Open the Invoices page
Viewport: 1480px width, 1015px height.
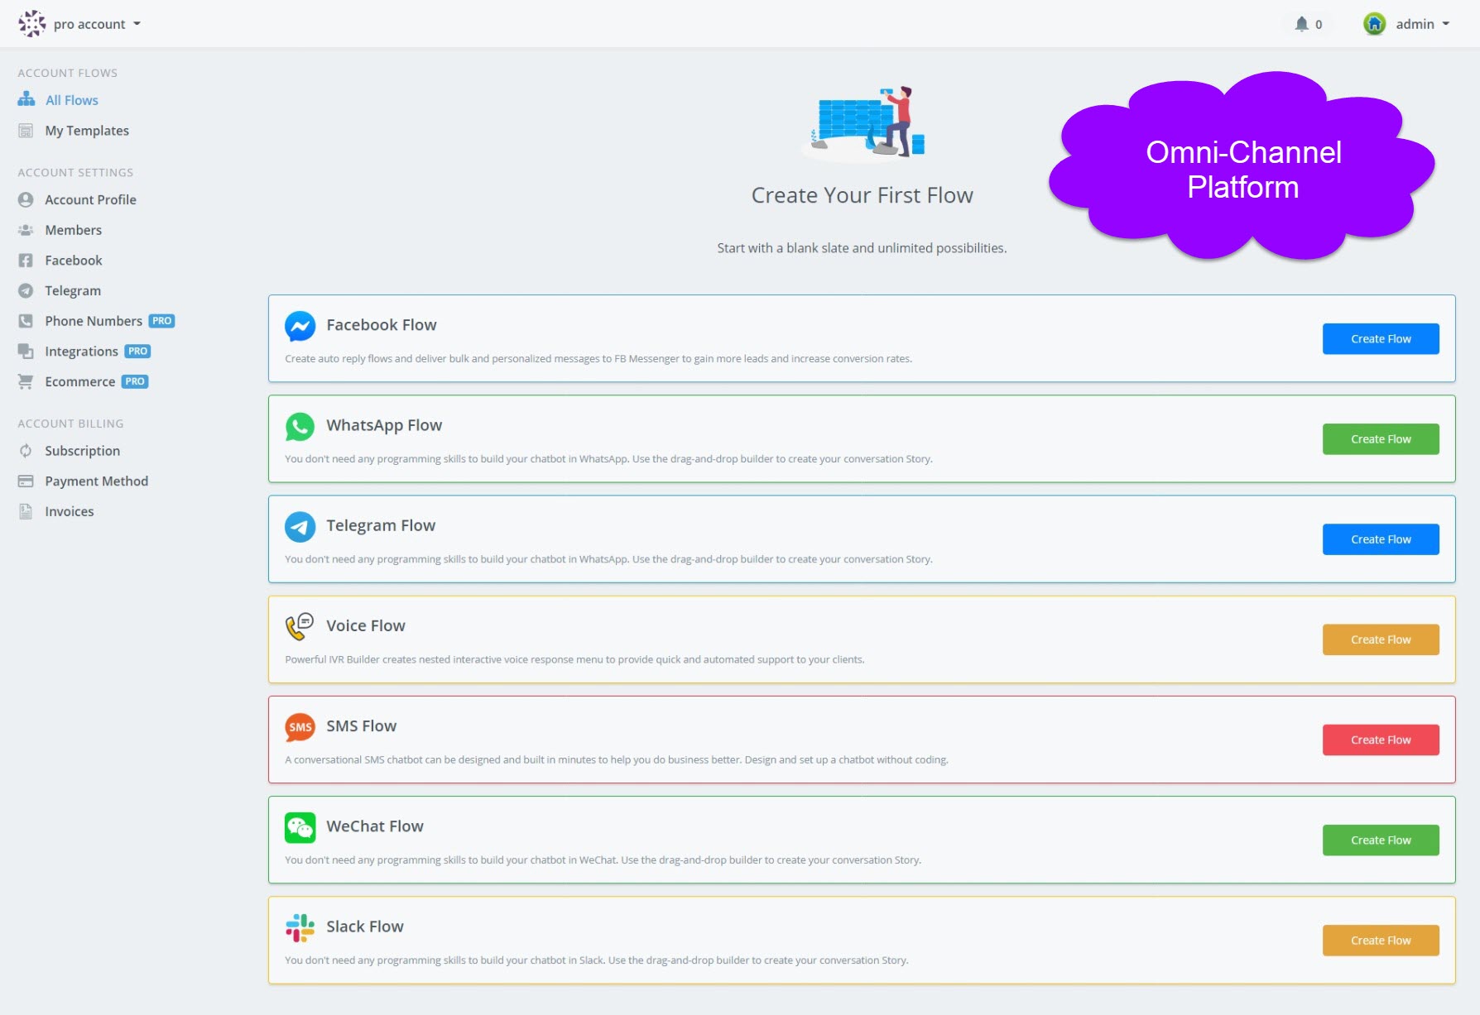[x=70, y=511]
